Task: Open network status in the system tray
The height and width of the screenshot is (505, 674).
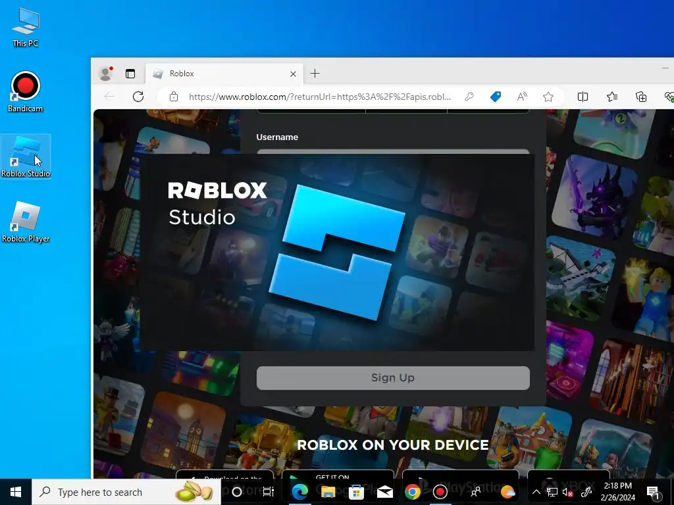Action: 552,492
